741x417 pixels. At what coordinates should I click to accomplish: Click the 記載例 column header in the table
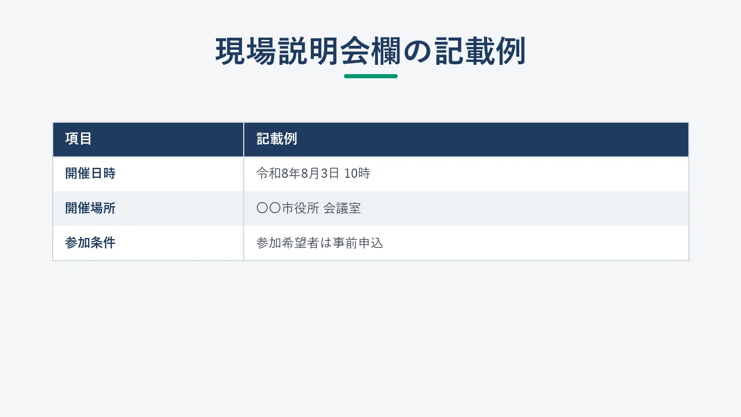(x=277, y=139)
